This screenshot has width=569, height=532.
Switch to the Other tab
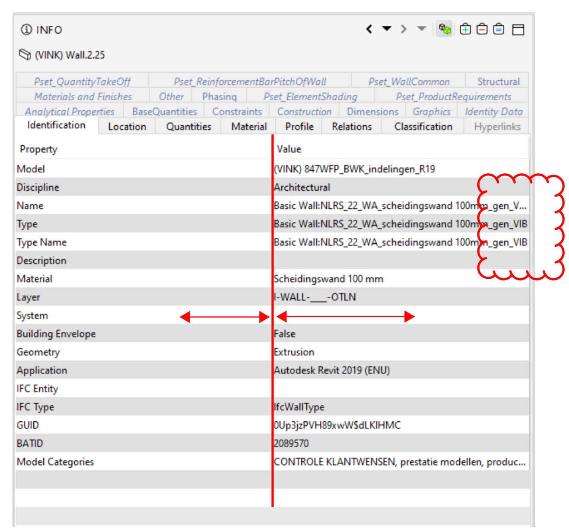(x=171, y=96)
